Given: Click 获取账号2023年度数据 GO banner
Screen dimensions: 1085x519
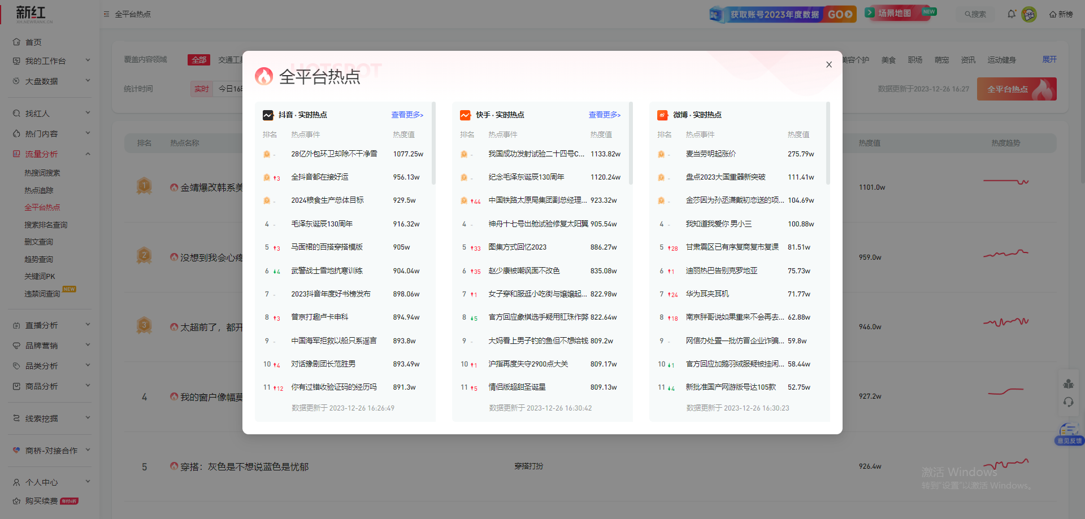Looking at the screenshot, I should click(783, 14).
